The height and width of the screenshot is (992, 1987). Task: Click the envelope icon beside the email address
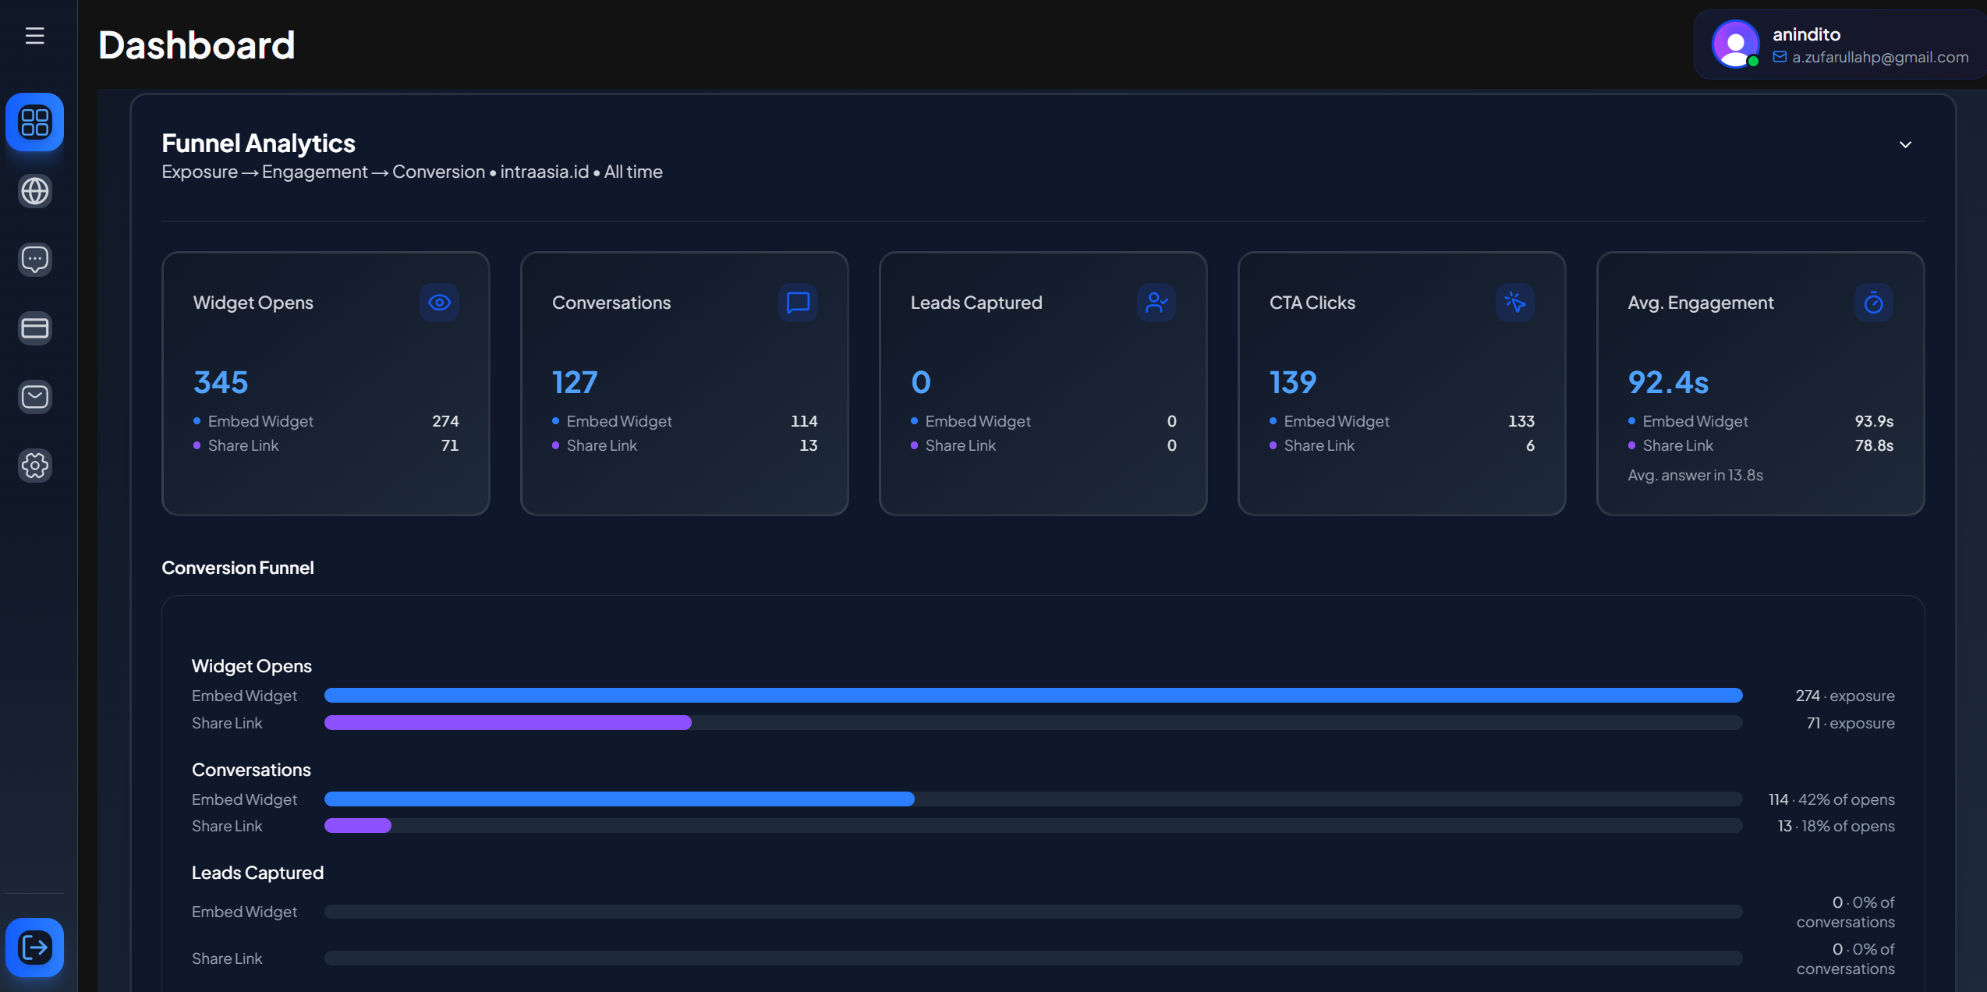pos(1780,57)
